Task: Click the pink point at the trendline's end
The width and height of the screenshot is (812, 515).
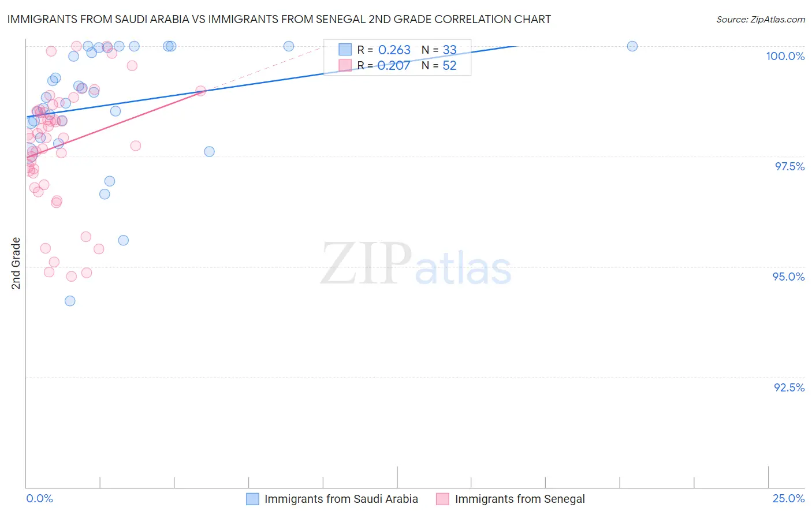Action: pyautogui.click(x=200, y=91)
